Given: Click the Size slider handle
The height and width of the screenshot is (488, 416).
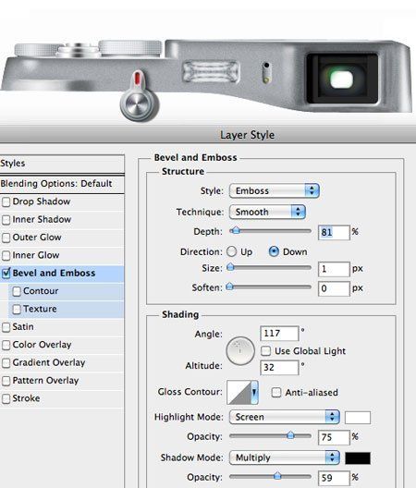Looking at the screenshot, I should tap(230, 267).
